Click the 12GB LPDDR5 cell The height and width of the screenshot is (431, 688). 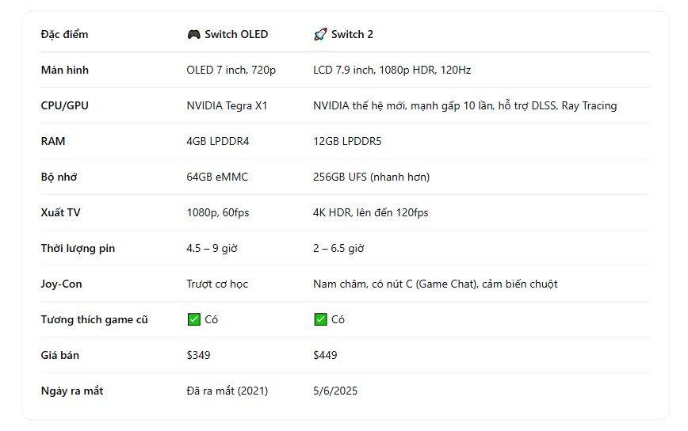pos(347,142)
